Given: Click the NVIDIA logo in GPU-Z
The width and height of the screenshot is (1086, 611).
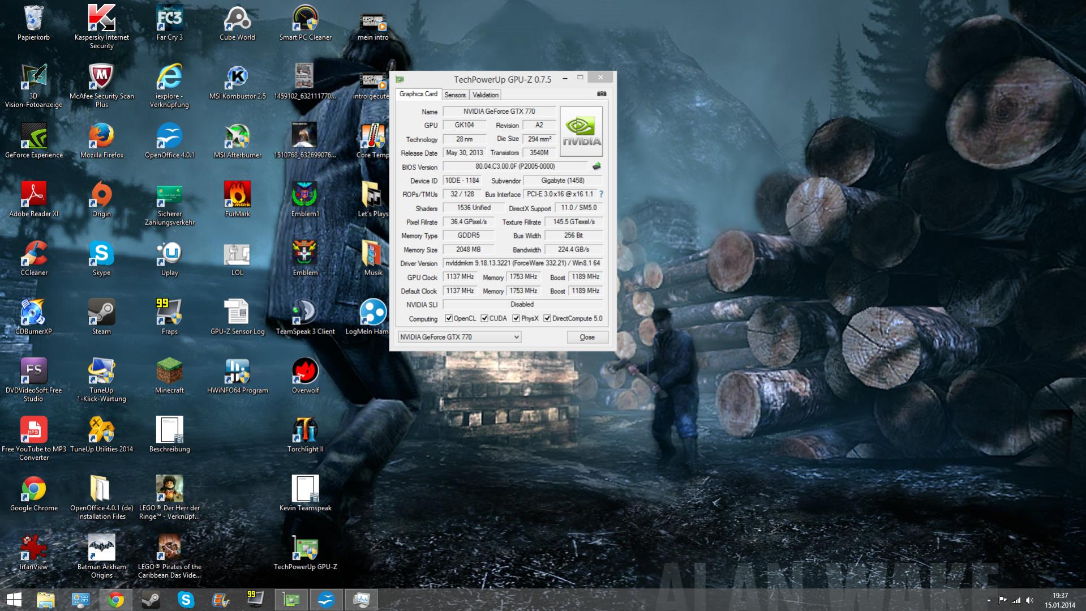Looking at the screenshot, I should pyautogui.click(x=581, y=131).
